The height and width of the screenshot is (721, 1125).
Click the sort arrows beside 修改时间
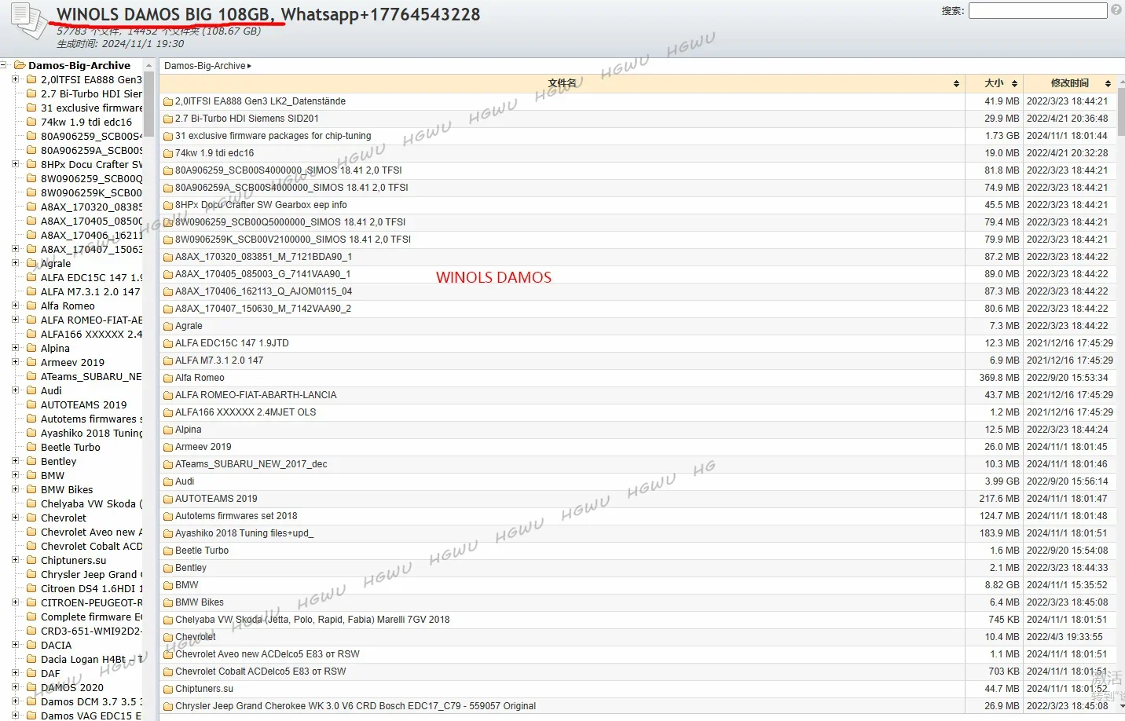coord(1108,83)
